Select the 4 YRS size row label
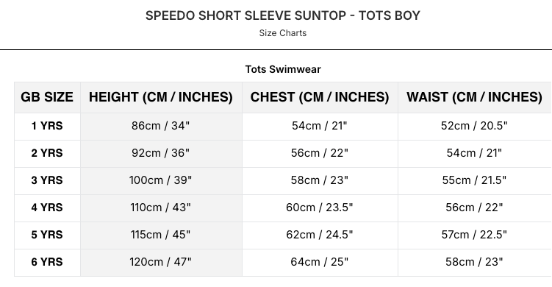 coord(47,208)
